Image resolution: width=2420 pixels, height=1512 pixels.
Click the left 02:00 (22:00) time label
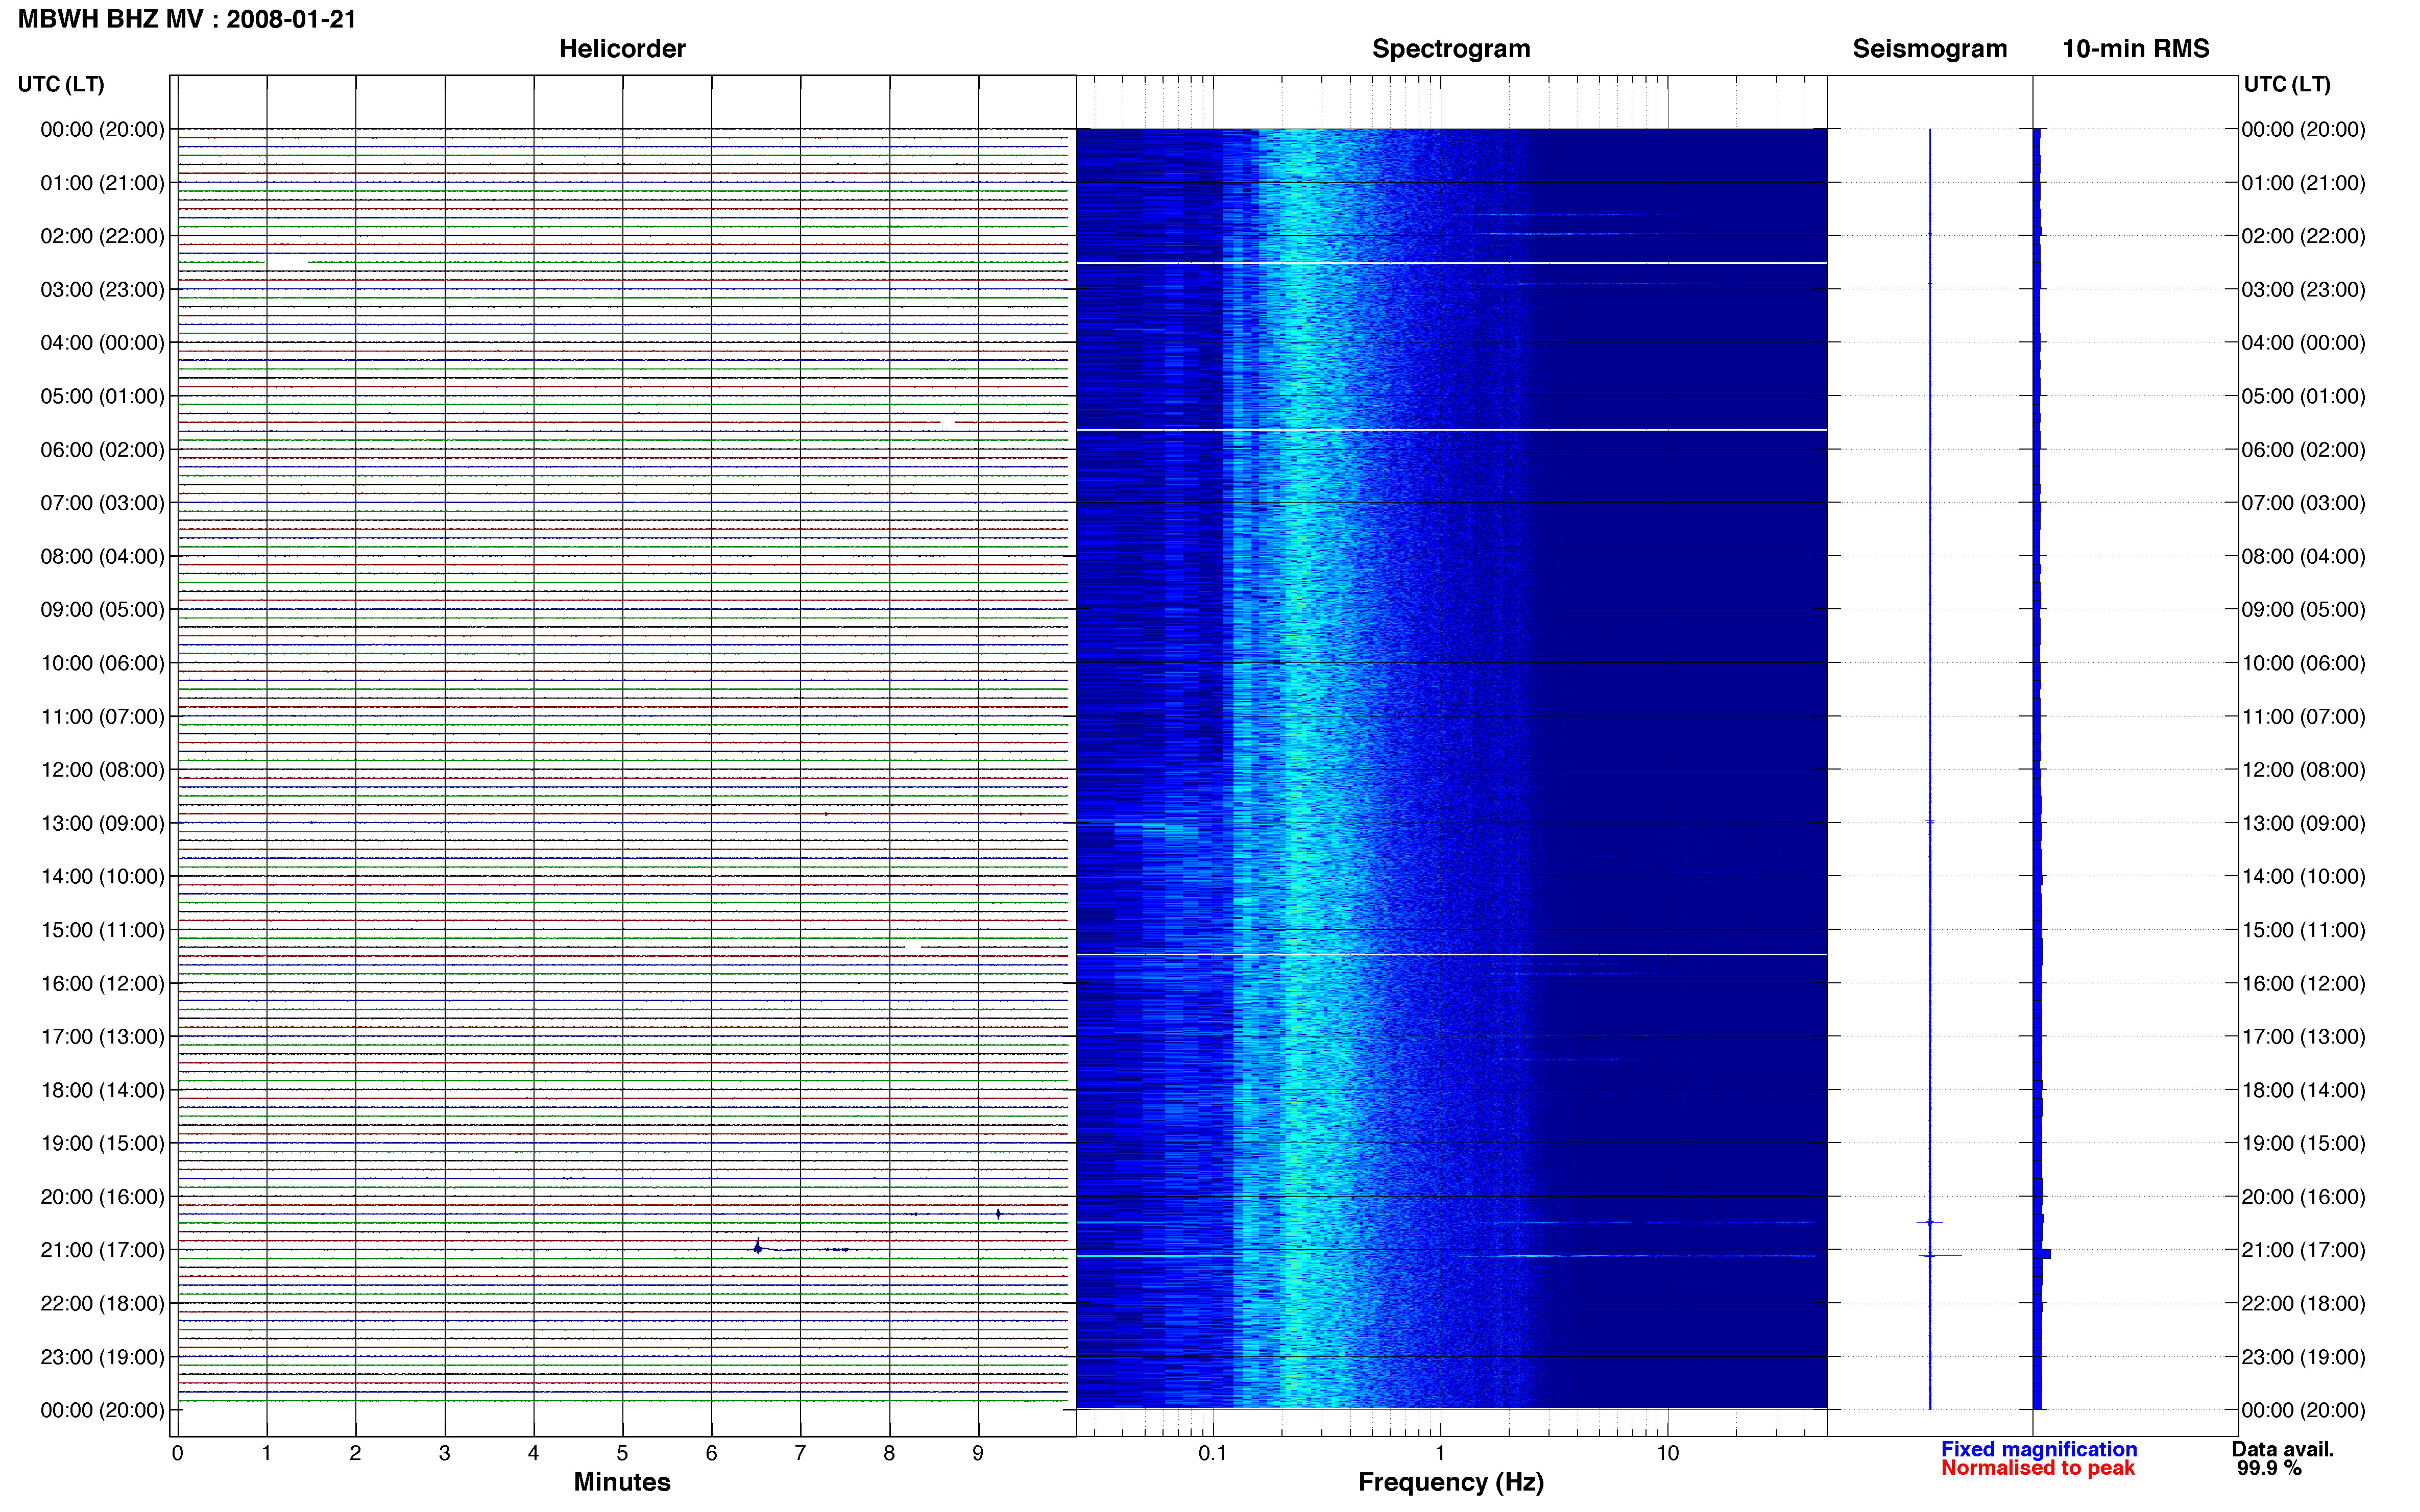tap(102, 236)
